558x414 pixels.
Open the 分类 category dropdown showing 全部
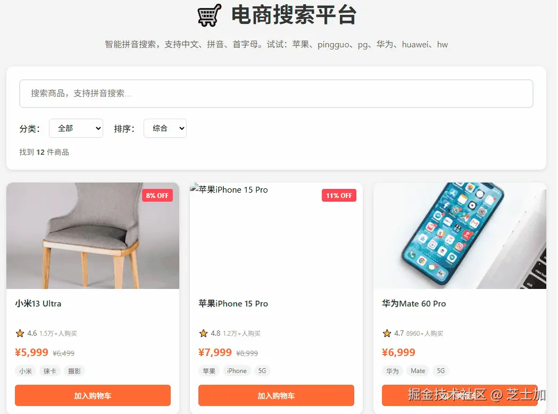pyautogui.click(x=76, y=128)
